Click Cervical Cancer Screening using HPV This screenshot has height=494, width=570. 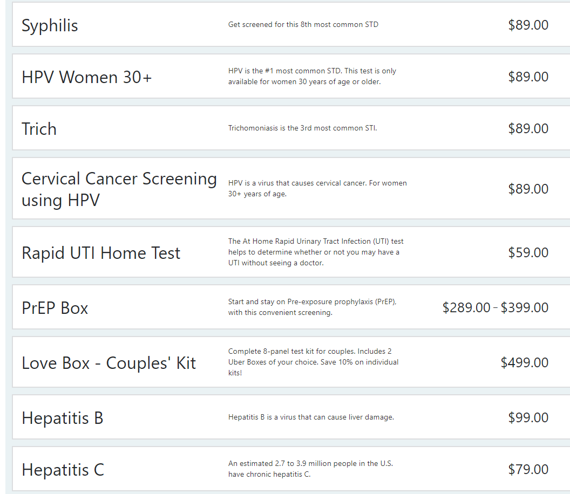119,189
